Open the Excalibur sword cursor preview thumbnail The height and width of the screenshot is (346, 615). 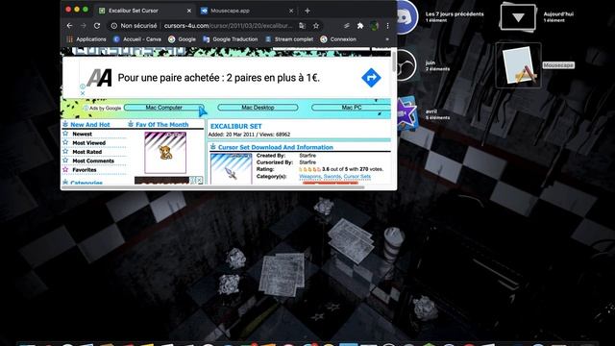tap(231, 169)
